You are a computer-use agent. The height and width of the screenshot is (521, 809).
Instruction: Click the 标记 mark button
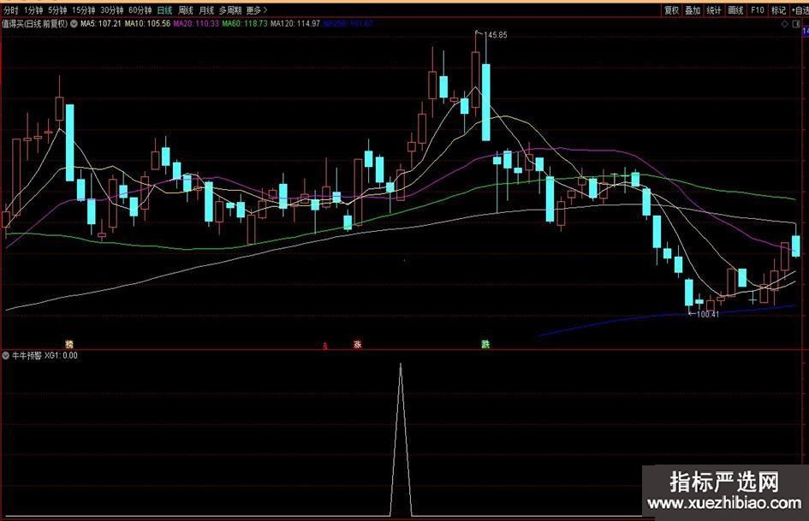pos(778,10)
